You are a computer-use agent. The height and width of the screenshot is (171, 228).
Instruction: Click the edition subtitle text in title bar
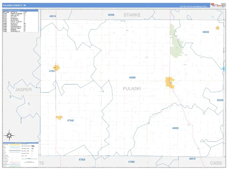coord(194,6)
